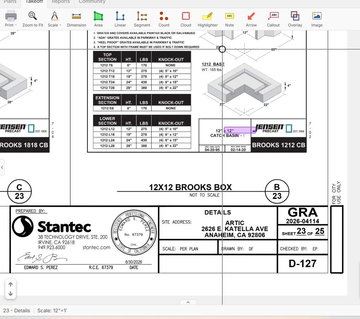Open the Print dropdown arrow
Screen dimensions: 360x319
[16, 25]
